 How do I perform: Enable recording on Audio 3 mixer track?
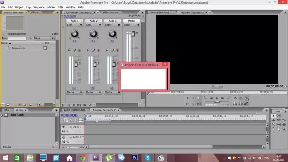click(118, 50)
